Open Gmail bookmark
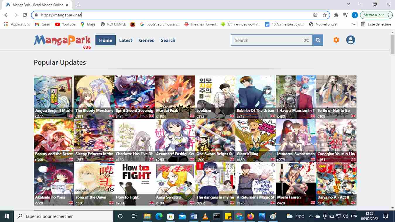This screenshot has height=222, width=395. click(x=43, y=24)
